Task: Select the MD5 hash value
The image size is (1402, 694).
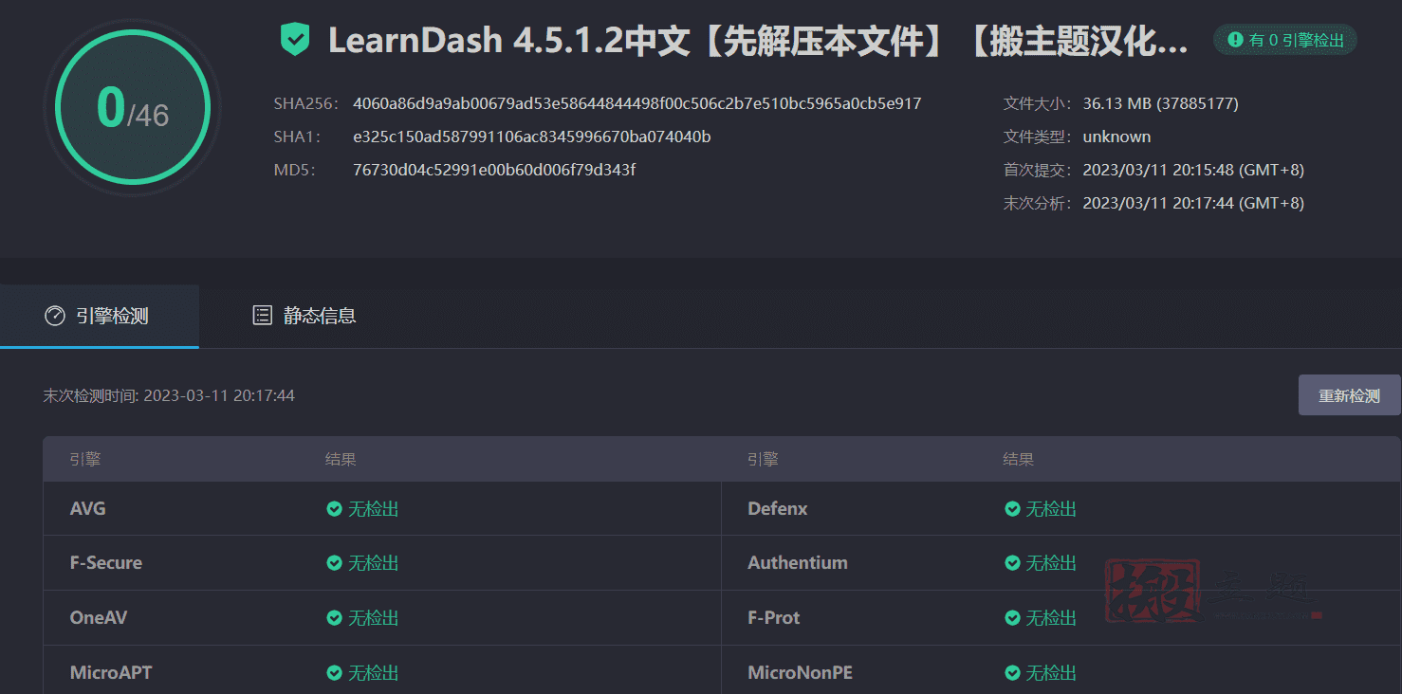Action: (494, 170)
